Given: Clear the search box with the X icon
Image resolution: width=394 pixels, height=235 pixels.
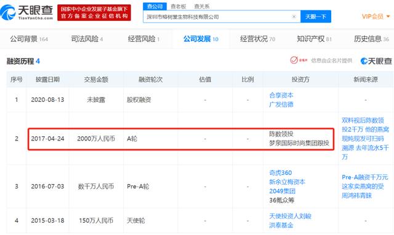Looking at the screenshot, I should tap(294, 17).
